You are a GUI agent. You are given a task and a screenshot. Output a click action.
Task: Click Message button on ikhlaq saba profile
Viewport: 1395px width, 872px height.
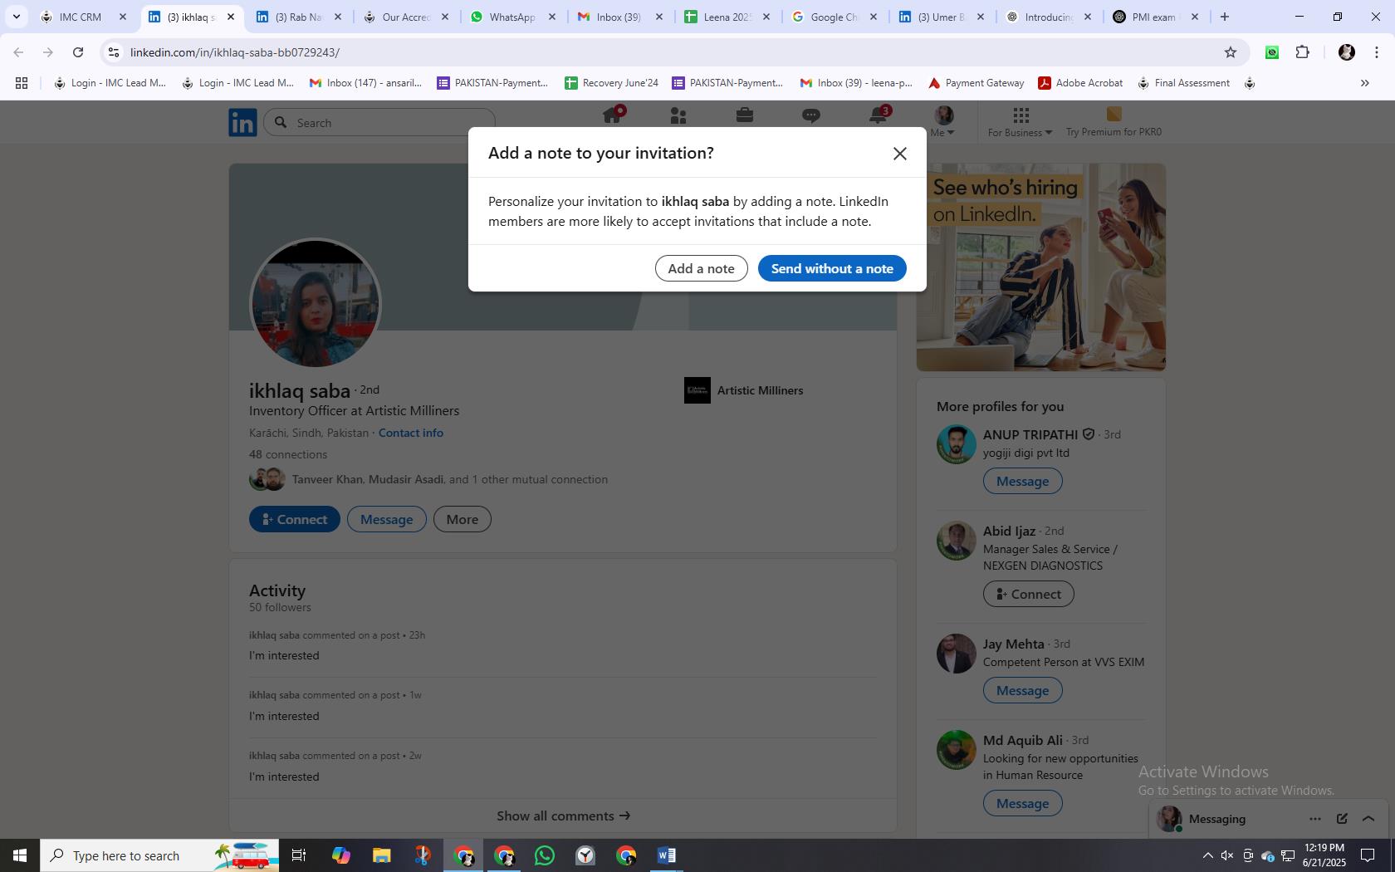(387, 519)
